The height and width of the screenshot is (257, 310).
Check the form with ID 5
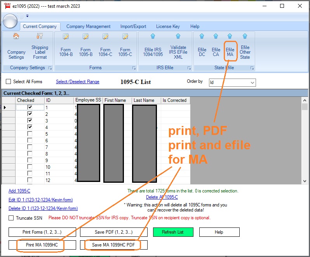[30, 134]
